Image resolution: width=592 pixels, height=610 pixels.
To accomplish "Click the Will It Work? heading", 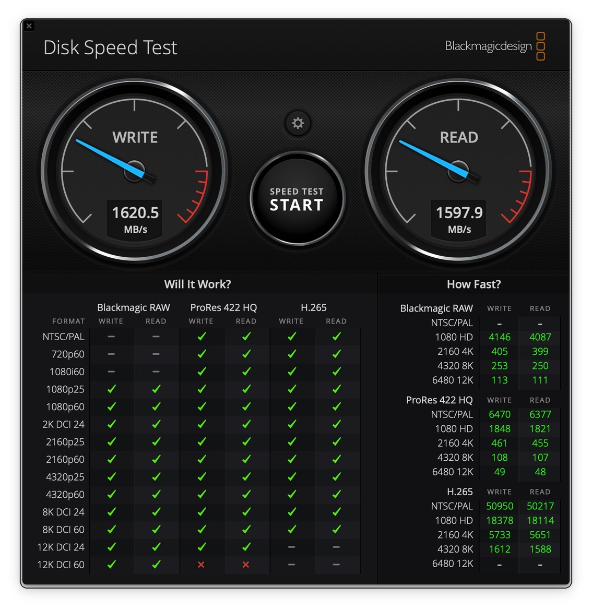I will (x=198, y=284).
